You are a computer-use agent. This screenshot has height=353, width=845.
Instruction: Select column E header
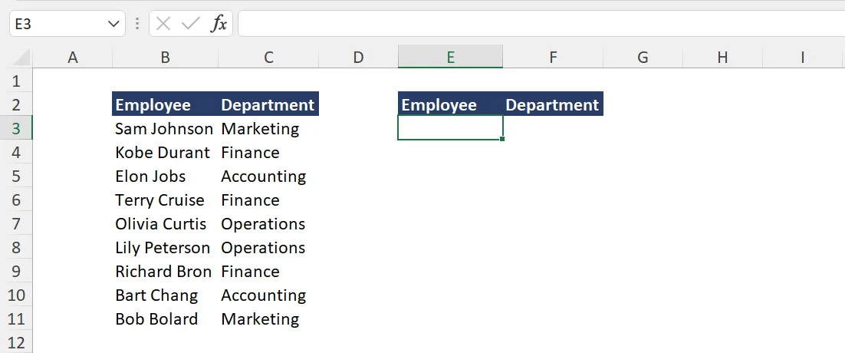[x=451, y=57]
